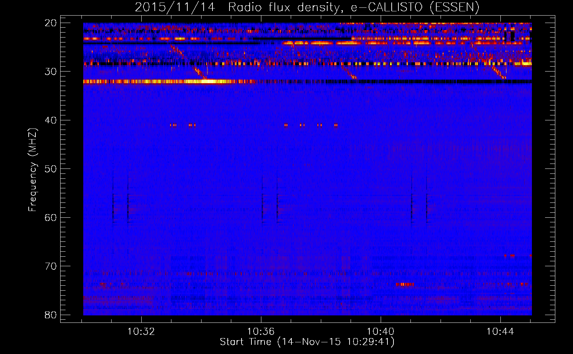Viewport: 573px width, 354px height.
Task: Click the plot title '2015/11/14 Radio flux density, e-CALLISTO (ESSEN)'
Action: pos(307,7)
